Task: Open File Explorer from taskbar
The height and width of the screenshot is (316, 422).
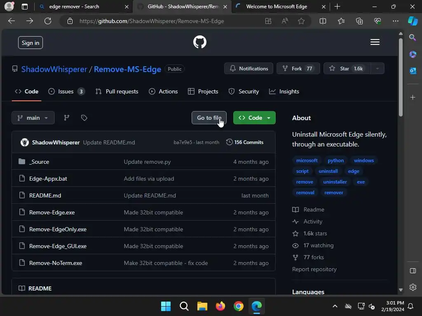Action: point(202,306)
